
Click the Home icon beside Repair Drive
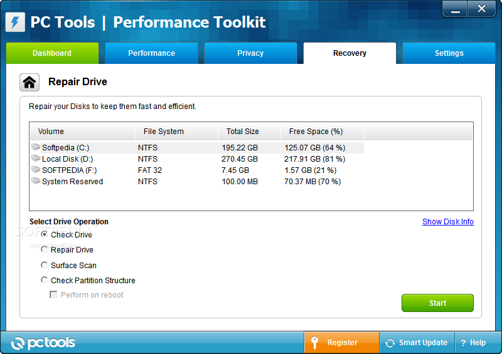tap(29, 82)
